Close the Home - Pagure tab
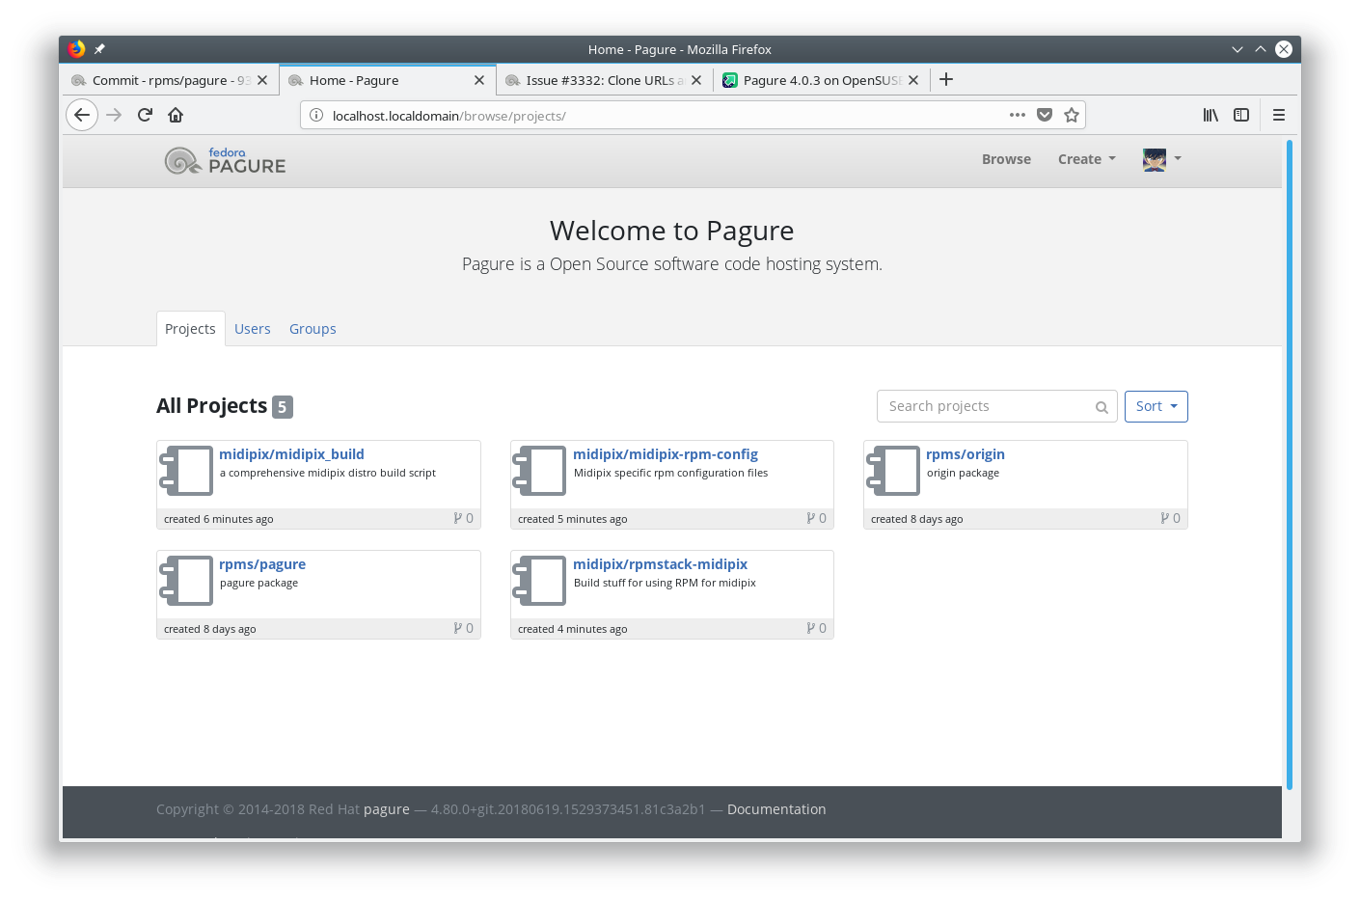The image size is (1360, 901). tap(479, 80)
